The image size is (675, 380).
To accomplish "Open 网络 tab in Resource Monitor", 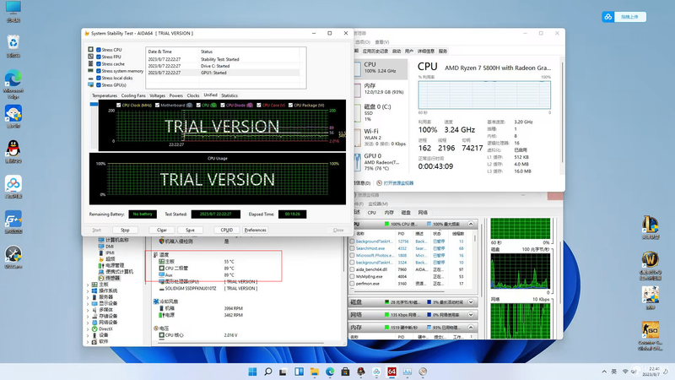I will [423, 213].
